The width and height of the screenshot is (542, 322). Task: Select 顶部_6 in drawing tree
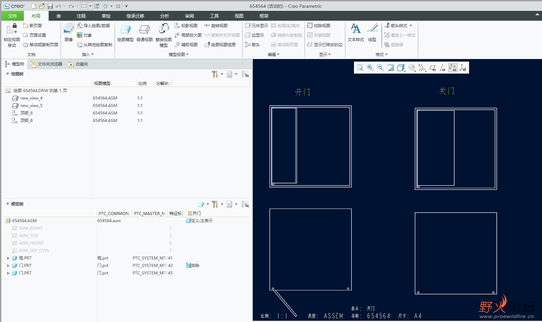pos(27,113)
